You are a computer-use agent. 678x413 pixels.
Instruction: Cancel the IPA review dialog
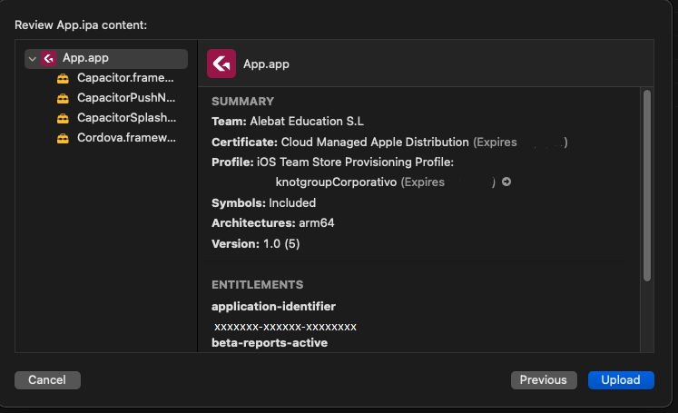47,380
